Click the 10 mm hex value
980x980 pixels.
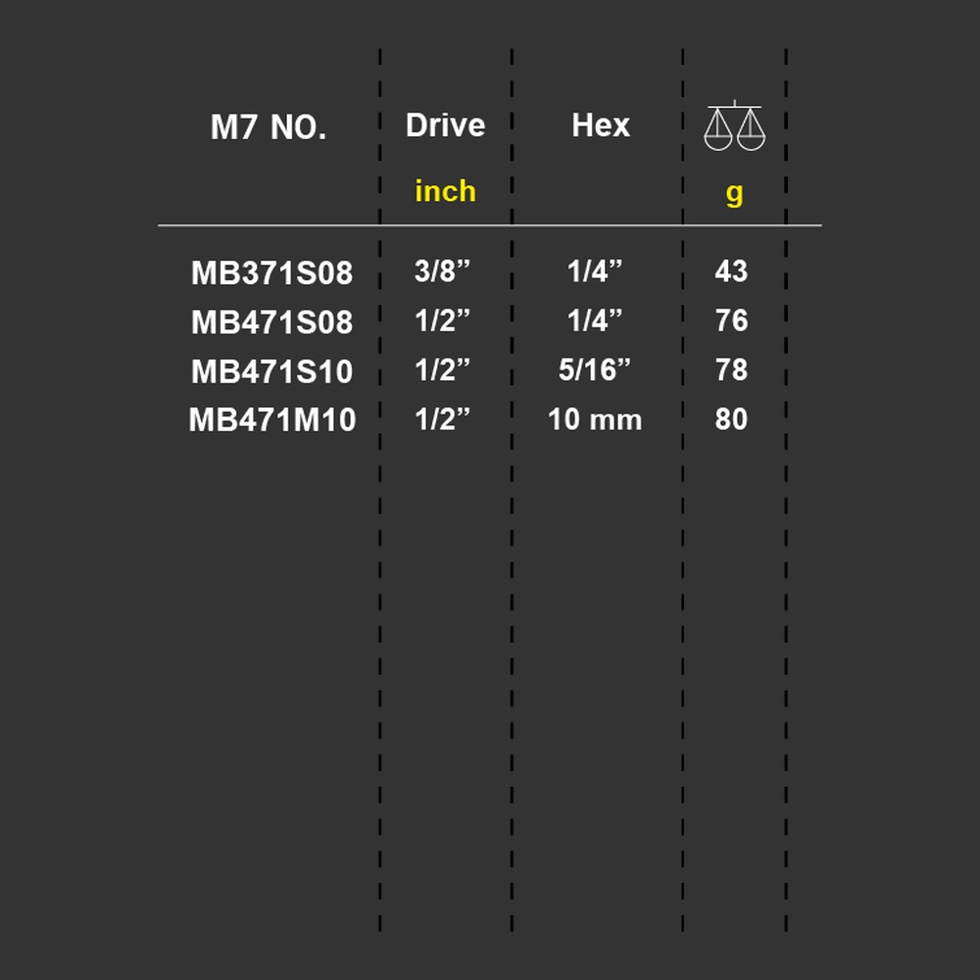[x=595, y=419]
